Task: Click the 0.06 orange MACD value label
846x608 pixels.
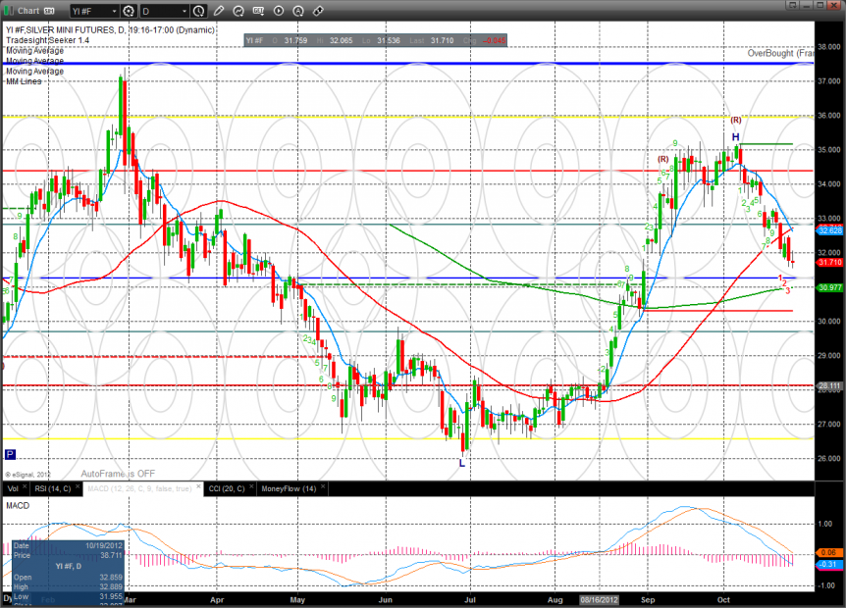Action: pos(828,552)
